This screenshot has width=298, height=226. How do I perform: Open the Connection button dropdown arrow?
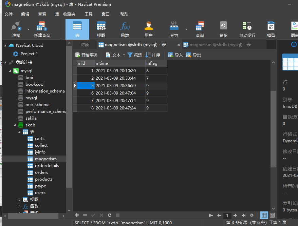point(28,29)
